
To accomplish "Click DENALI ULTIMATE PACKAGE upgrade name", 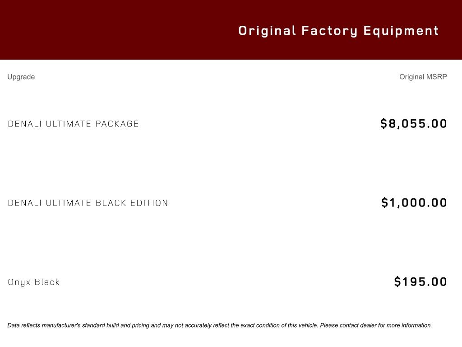I will (73, 124).
